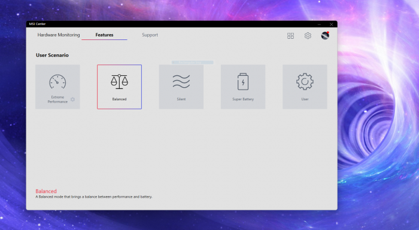The height and width of the screenshot is (230, 419).
Task: Open MSI Center settings gear
Action: (308, 36)
